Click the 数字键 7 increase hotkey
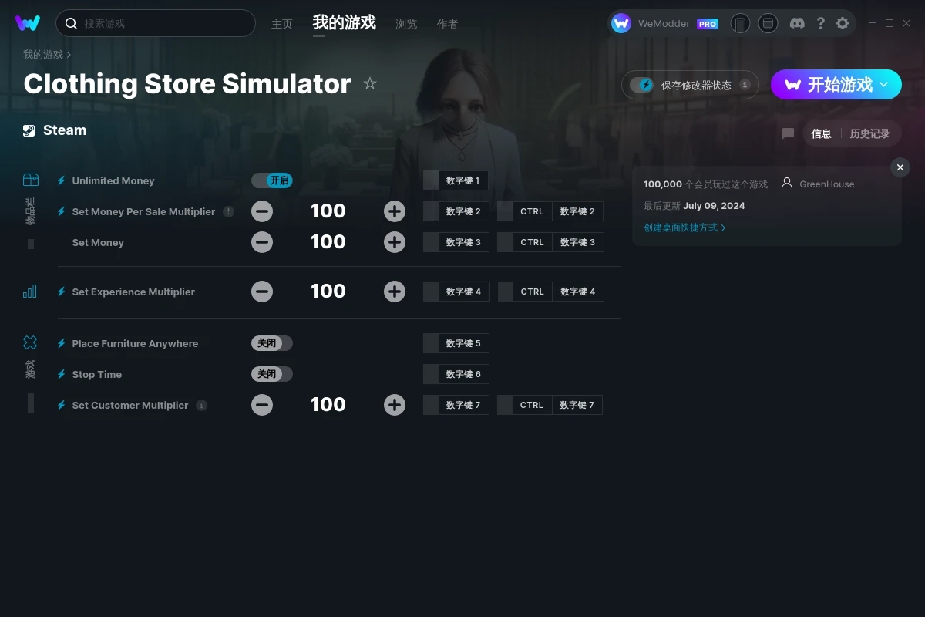Image resolution: width=925 pixels, height=617 pixels. pyautogui.click(x=456, y=405)
